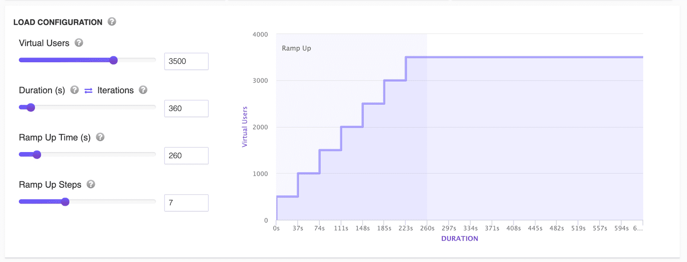687x262 pixels.
Task: Click the Virtual Users help icon
Action: point(79,43)
